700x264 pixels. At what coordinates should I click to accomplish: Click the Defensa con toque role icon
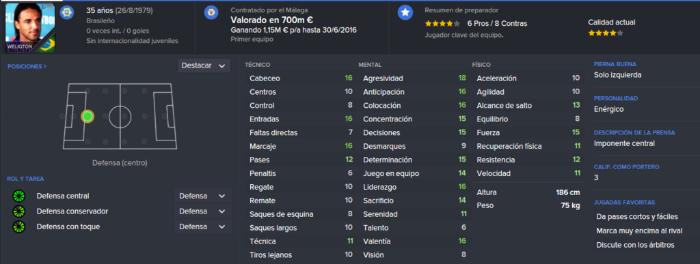(19, 226)
